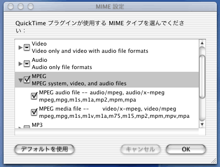220x167 pixels.
Task: Toggle the Audio mixed-state checkbox
Action: pos(27,64)
